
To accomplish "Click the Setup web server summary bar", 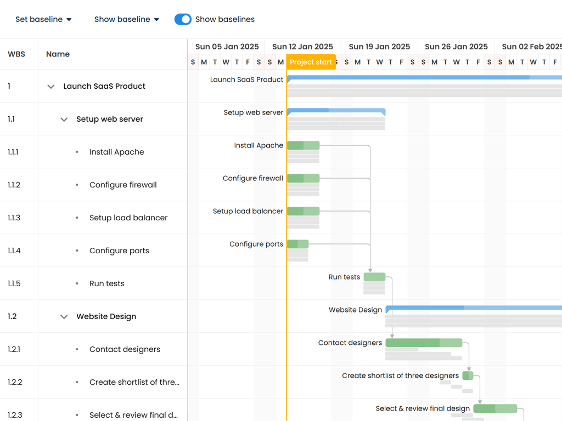I will pos(336,111).
